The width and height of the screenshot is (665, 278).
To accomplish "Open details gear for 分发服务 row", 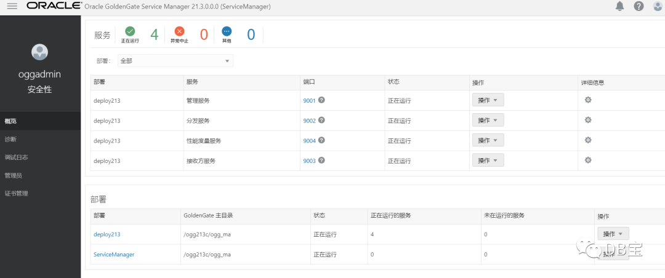I will [588, 121].
